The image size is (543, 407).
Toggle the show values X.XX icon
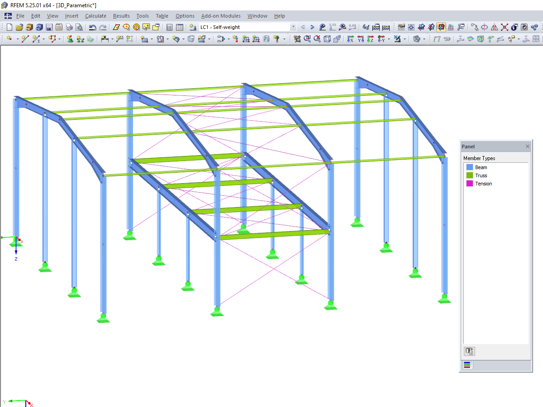tap(333, 27)
